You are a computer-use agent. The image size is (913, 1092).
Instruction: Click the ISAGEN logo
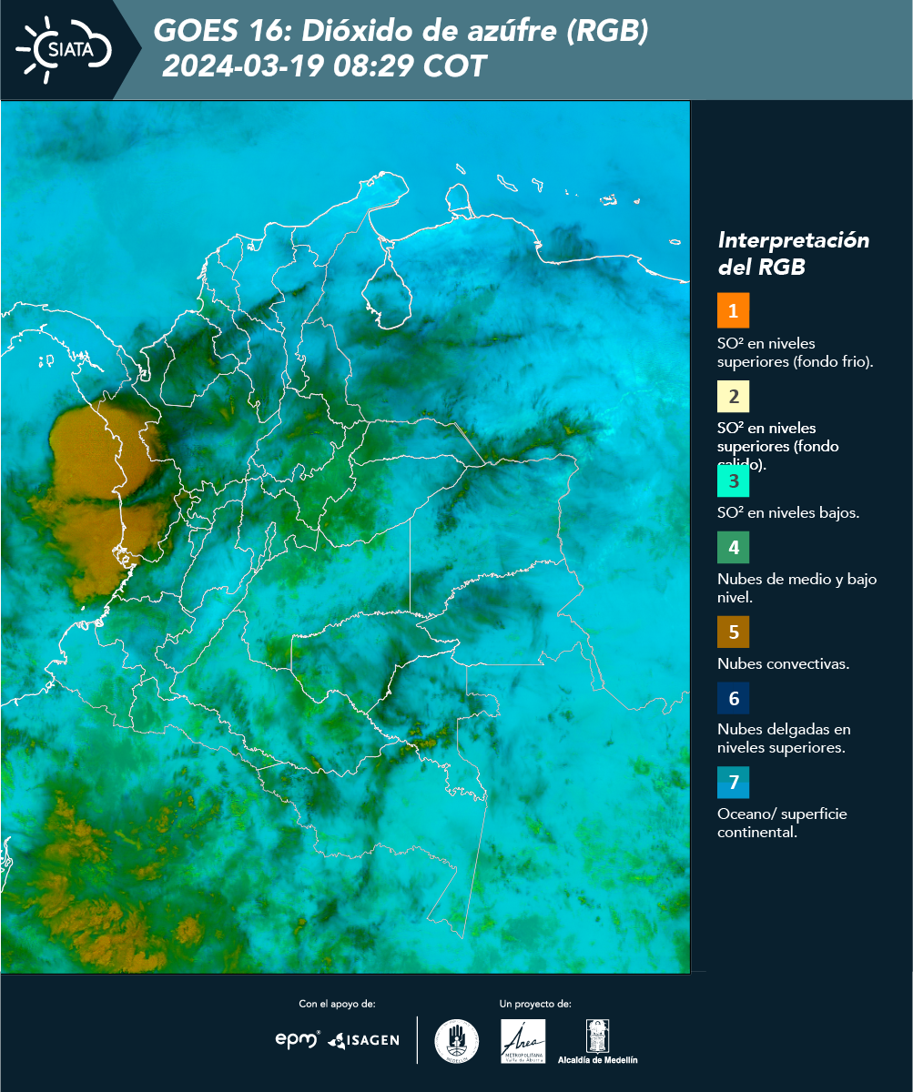point(364,1040)
